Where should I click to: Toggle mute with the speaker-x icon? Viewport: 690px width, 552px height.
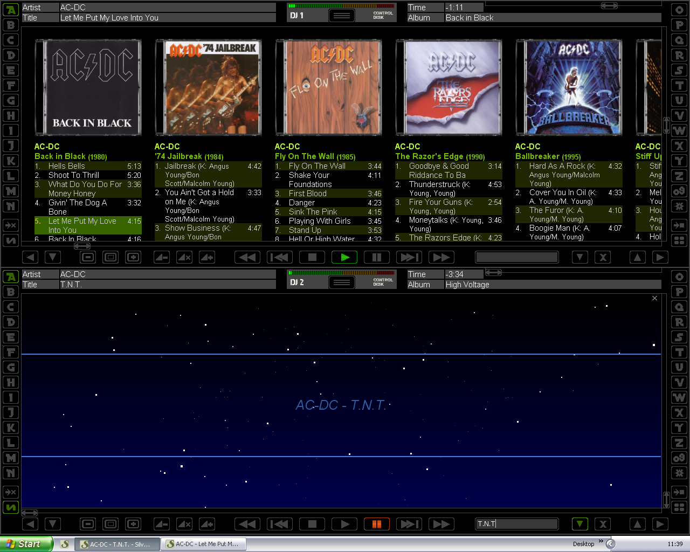(x=184, y=257)
